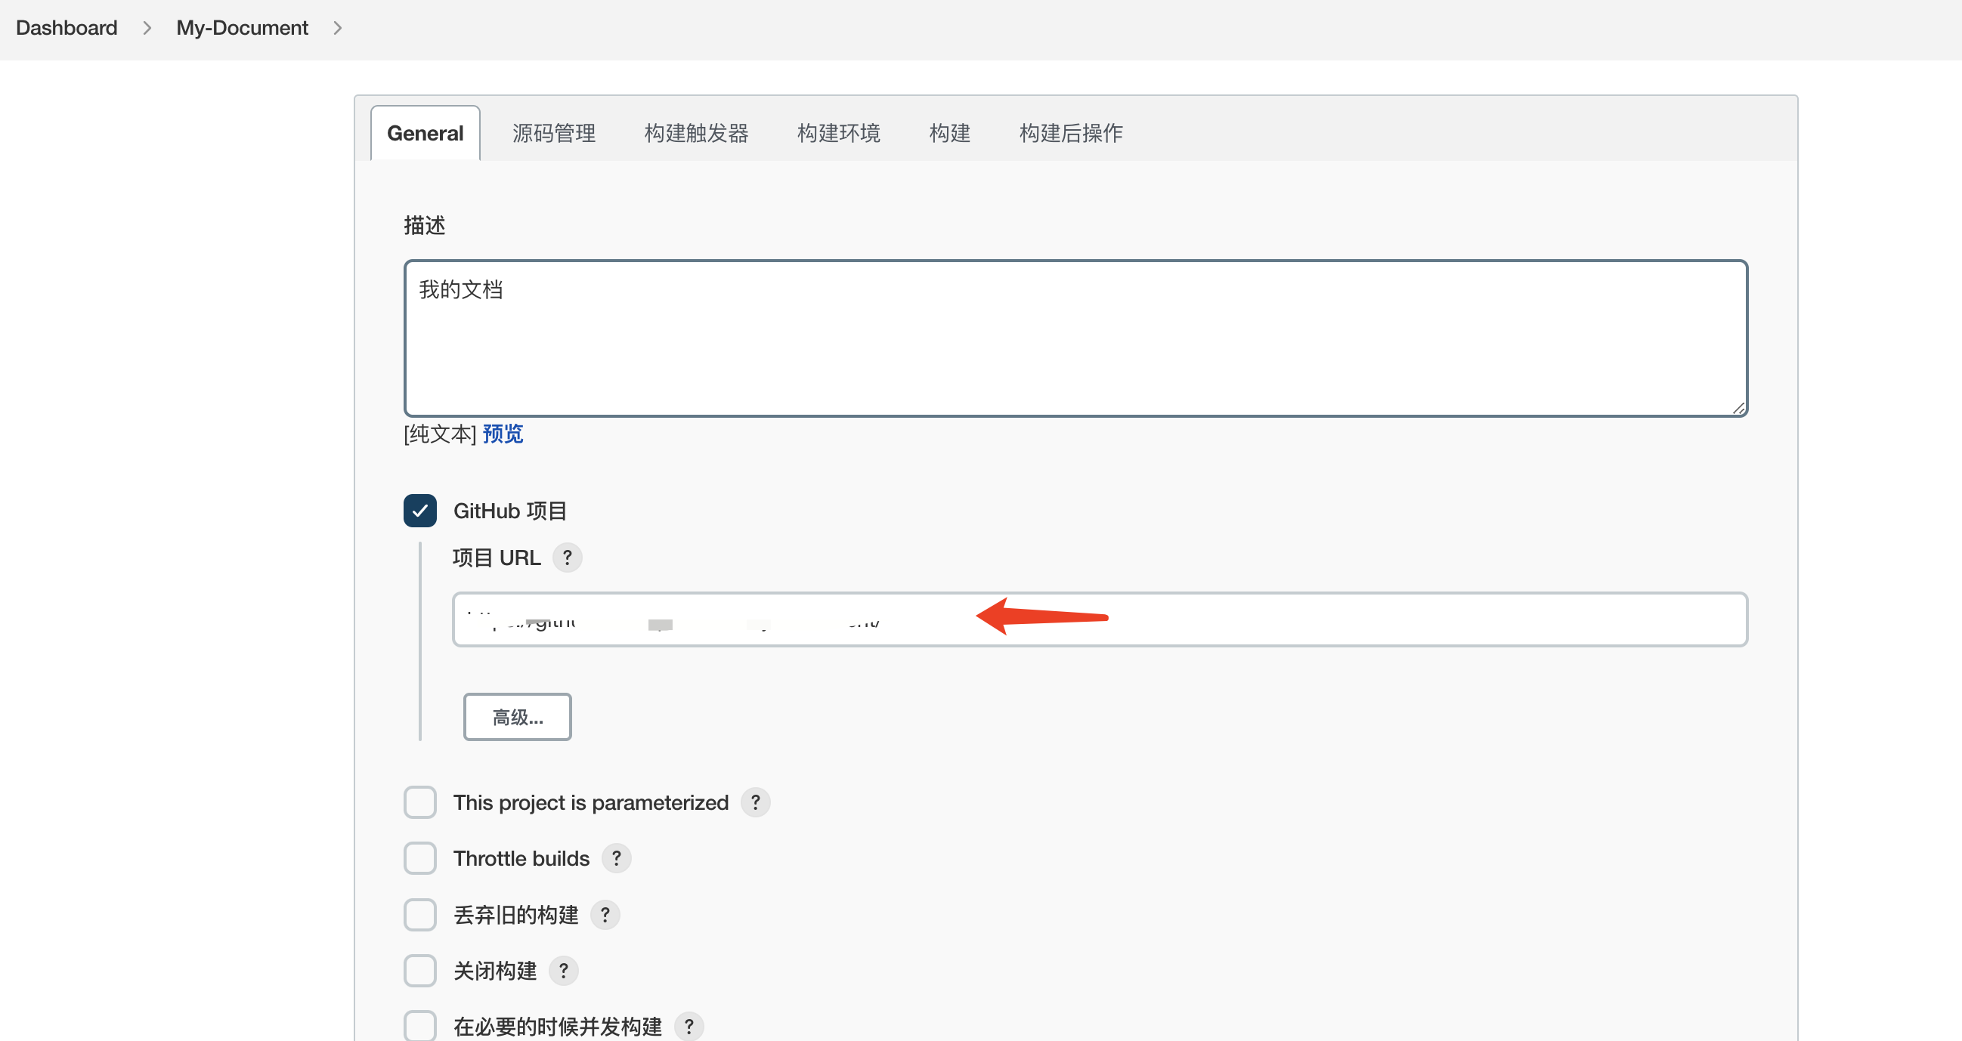Screen dimensions: 1962x1041
Task: Switch to the 构建 tab
Action: pos(950,133)
